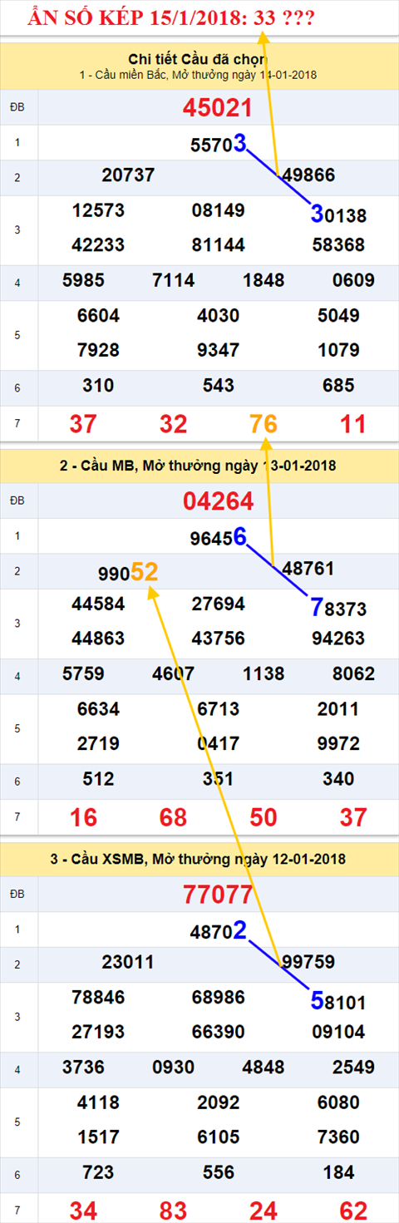Click fourth prize number 2549
Viewport: 399px width, 1223px height.
pos(353,1068)
